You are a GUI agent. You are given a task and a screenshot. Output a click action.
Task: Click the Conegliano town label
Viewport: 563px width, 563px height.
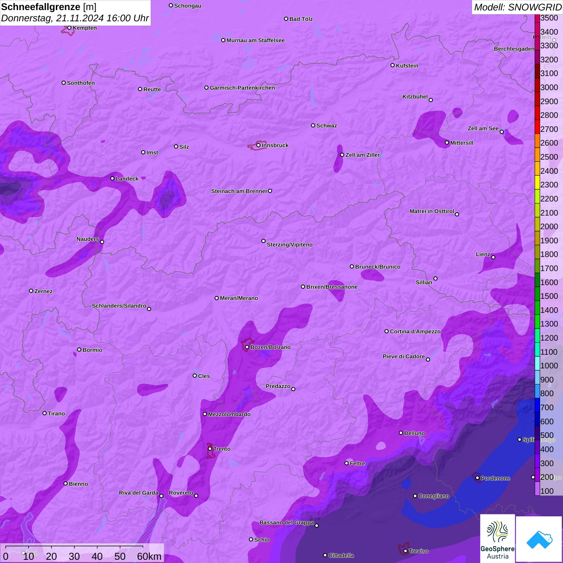pyautogui.click(x=434, y=496)
